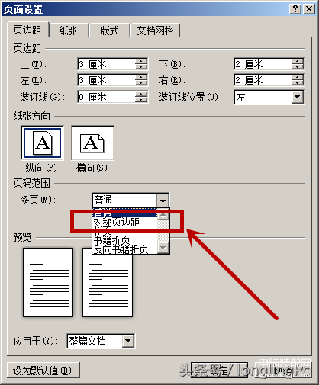Open the 装订线位置 dropdown
The width and height of the screenshot is (319, 385).
point(298,97)
